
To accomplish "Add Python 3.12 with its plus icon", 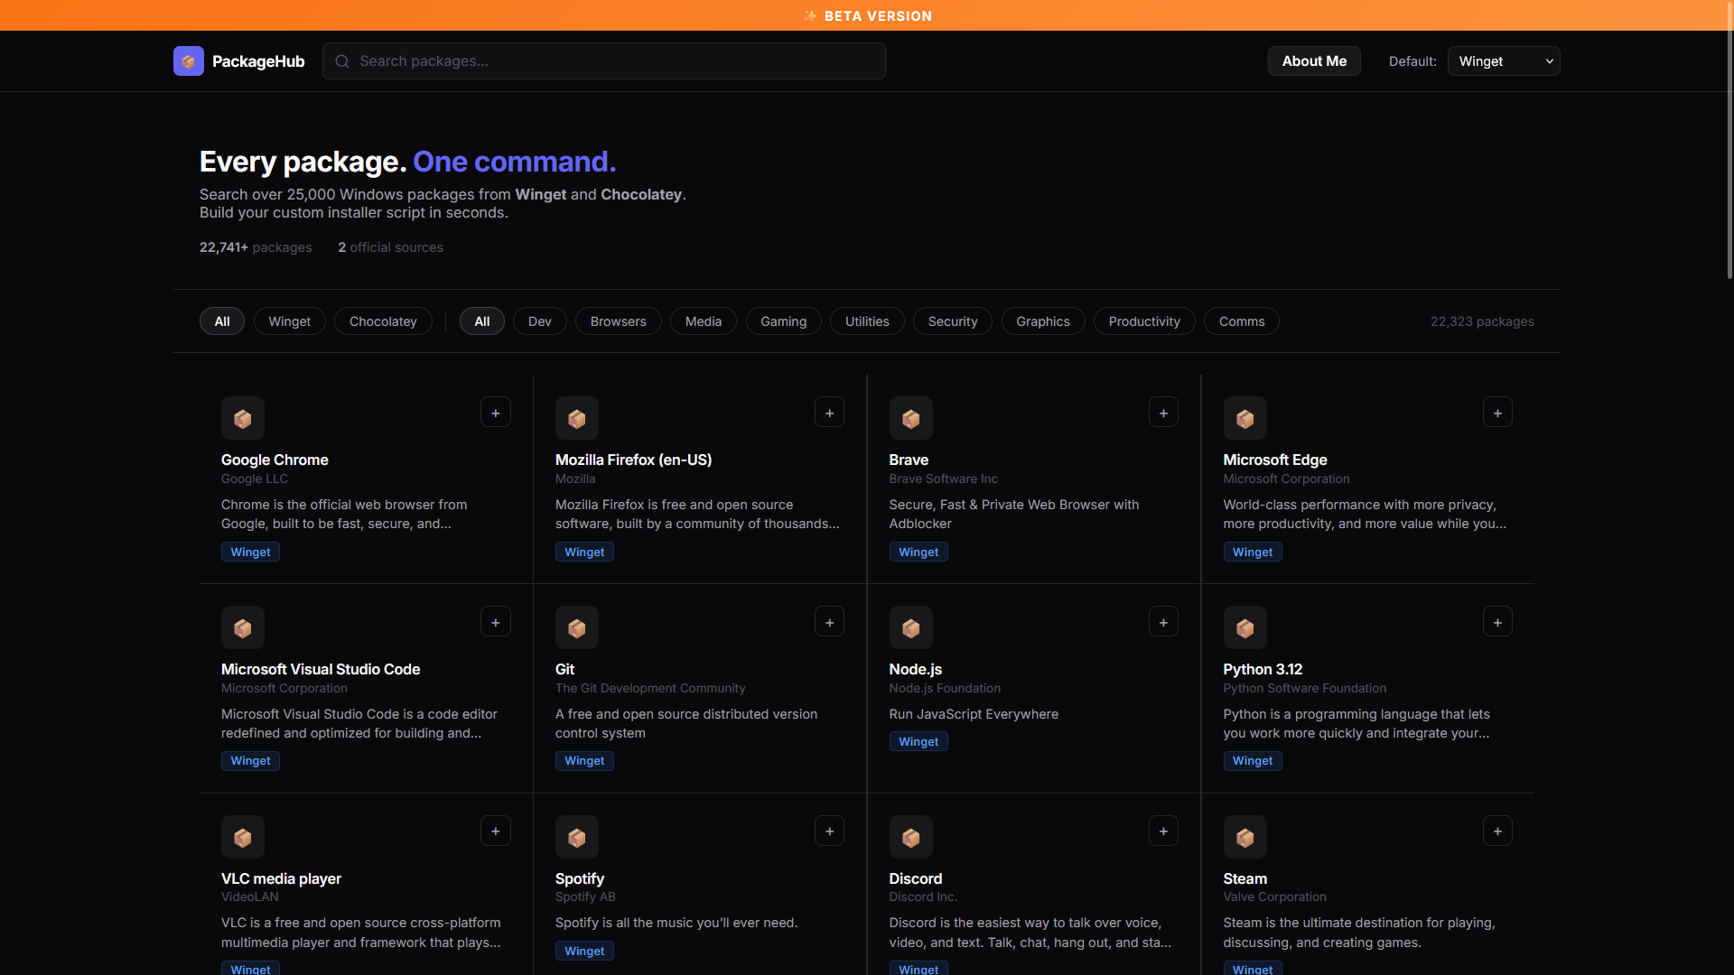I will [1498, 622].
